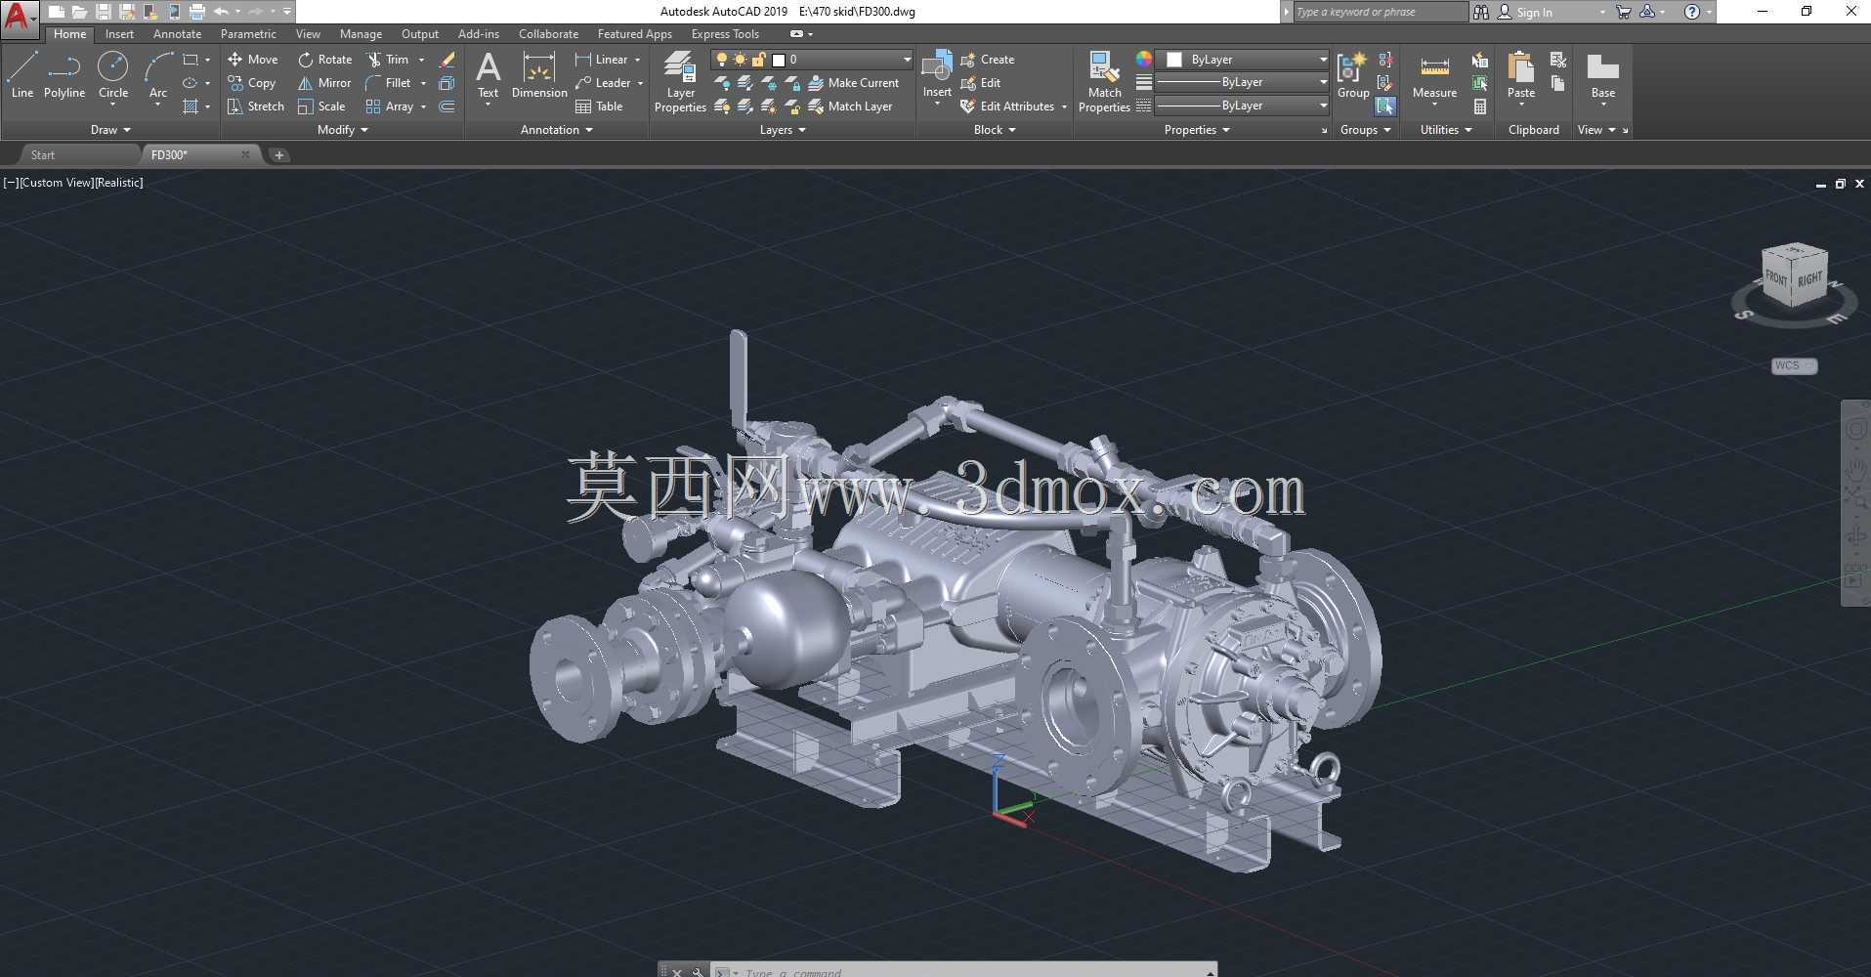The image size is (1871, 977).
Task: Expand the Block panel
Action: point(995,130)
